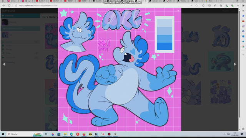Open a new browser tab
This screenshot has height=138, width=246.
pyautogui.click(x=221, y=1)
